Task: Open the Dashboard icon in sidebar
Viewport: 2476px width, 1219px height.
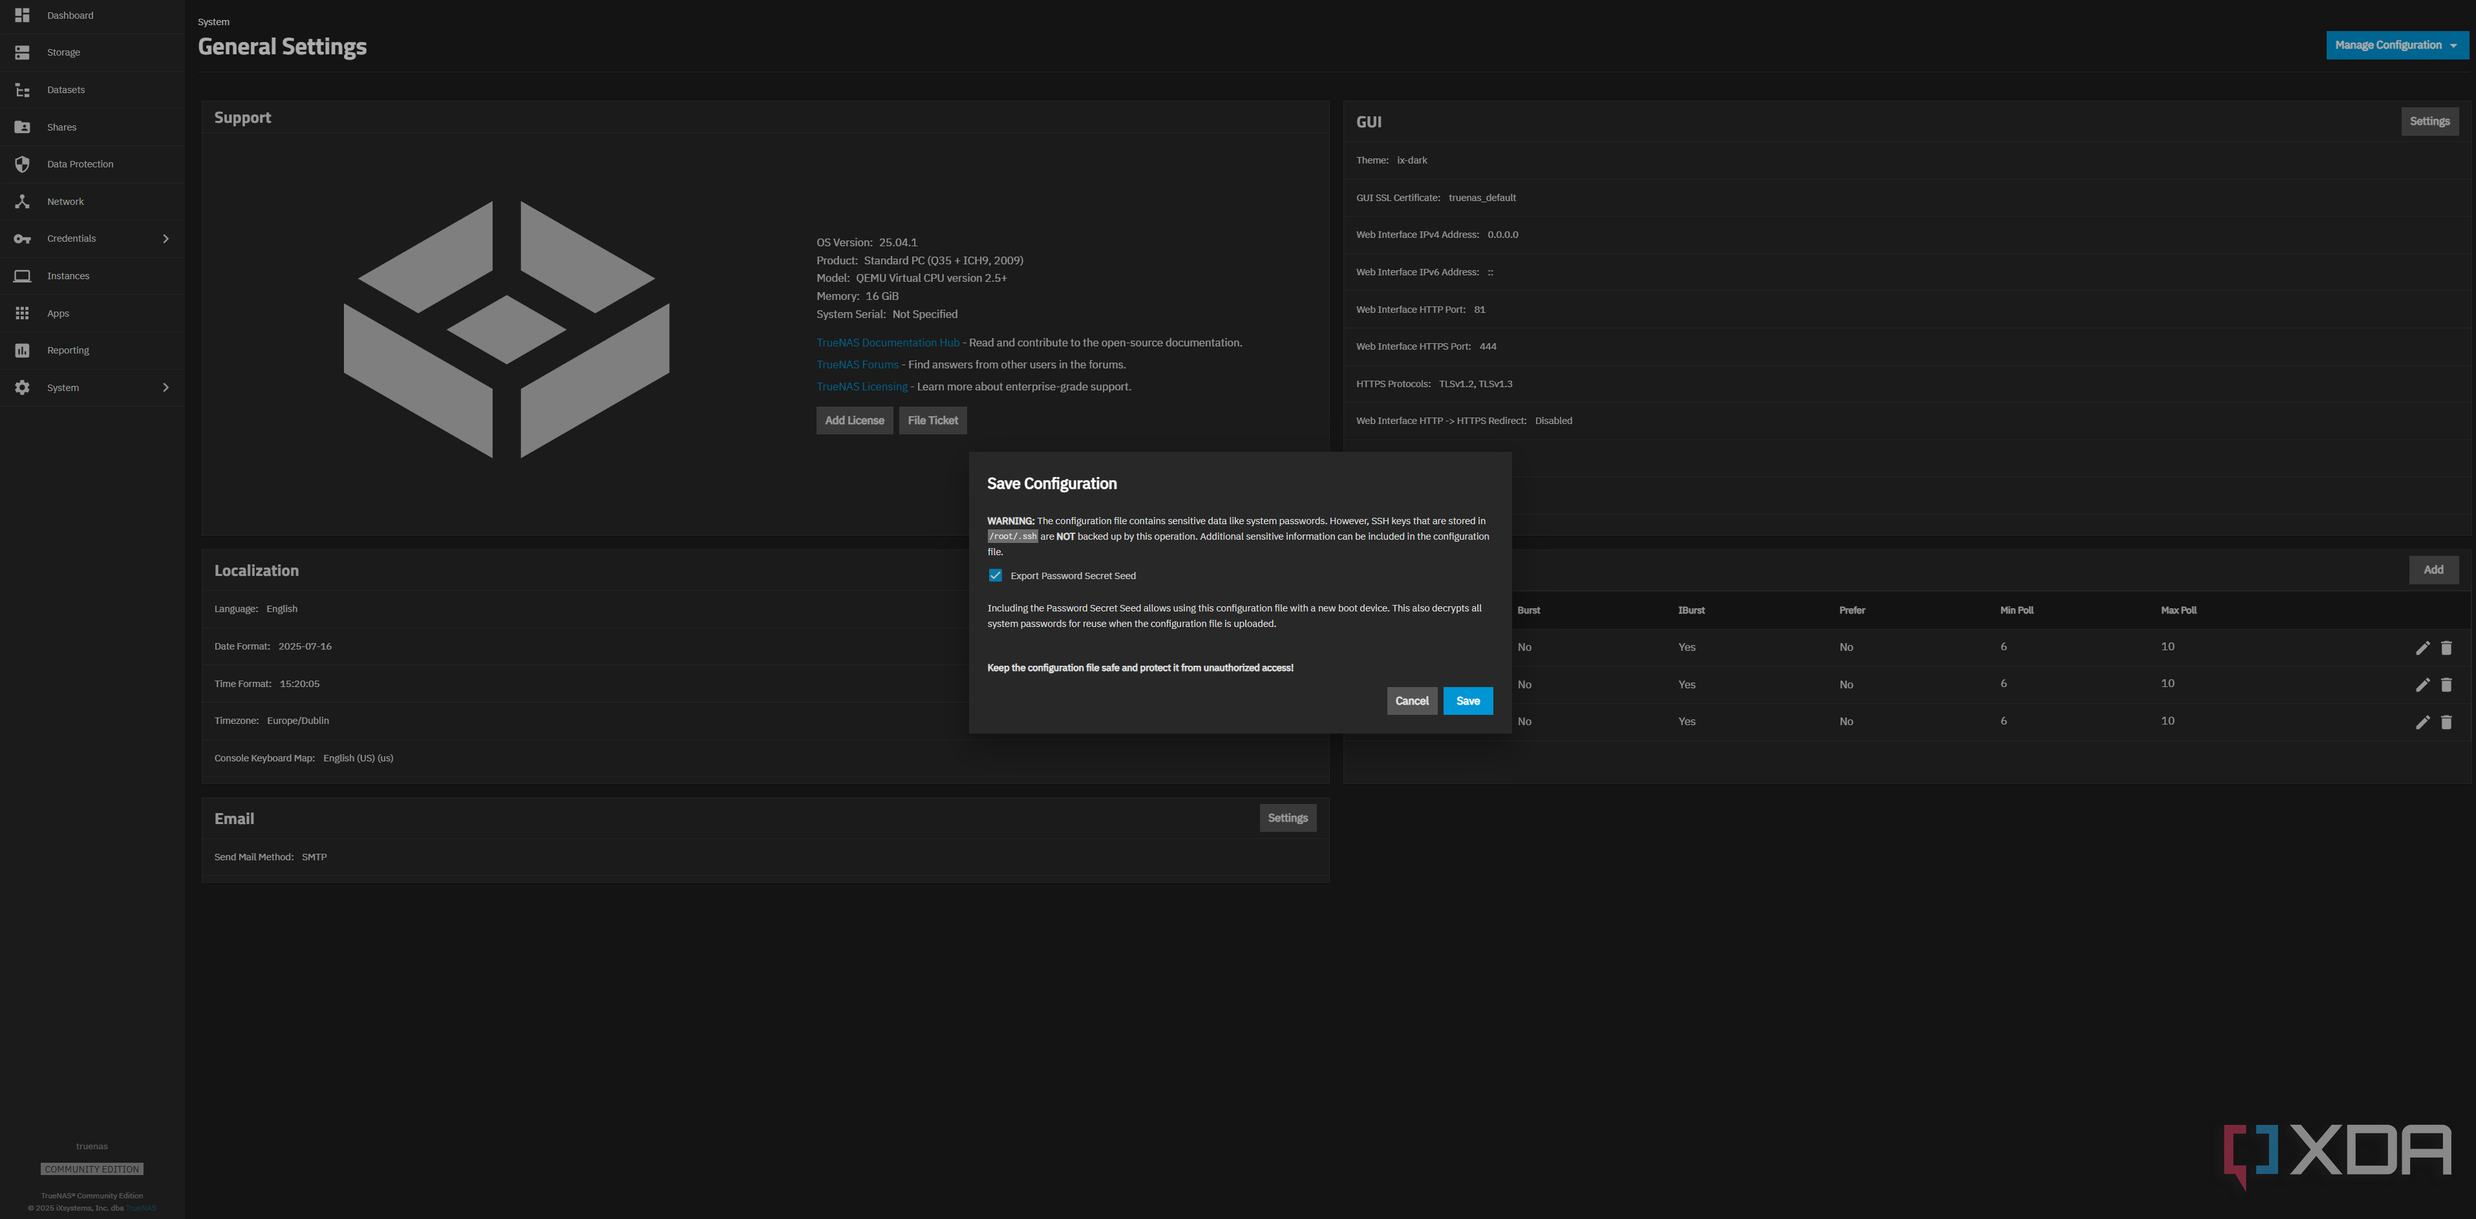Action: pos(22,16)
